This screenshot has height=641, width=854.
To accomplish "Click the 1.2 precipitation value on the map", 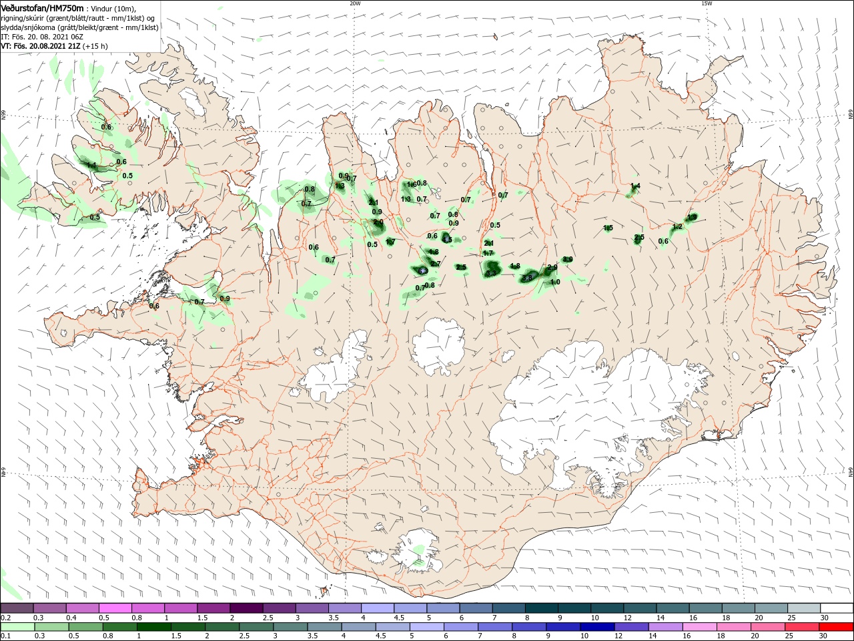I will 677,227.
